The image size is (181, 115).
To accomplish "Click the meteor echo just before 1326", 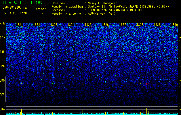I will point(106,83).
